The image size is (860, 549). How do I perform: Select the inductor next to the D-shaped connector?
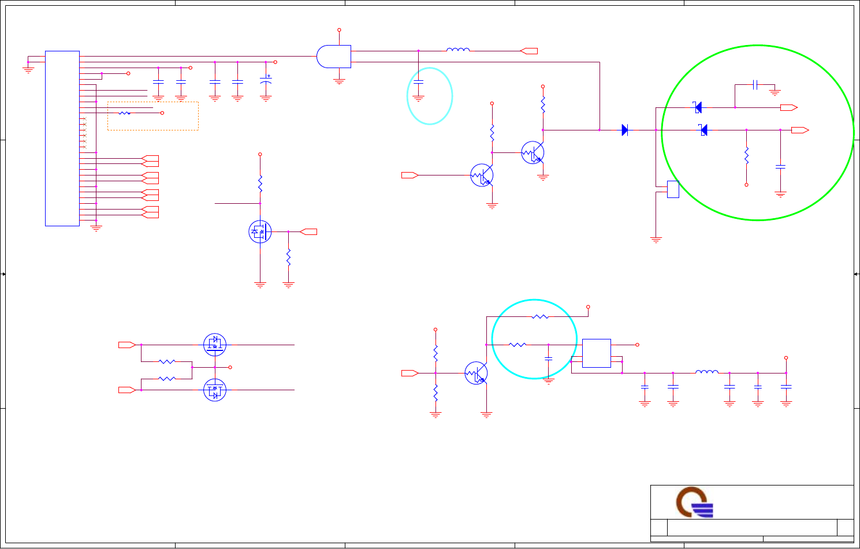458,50
